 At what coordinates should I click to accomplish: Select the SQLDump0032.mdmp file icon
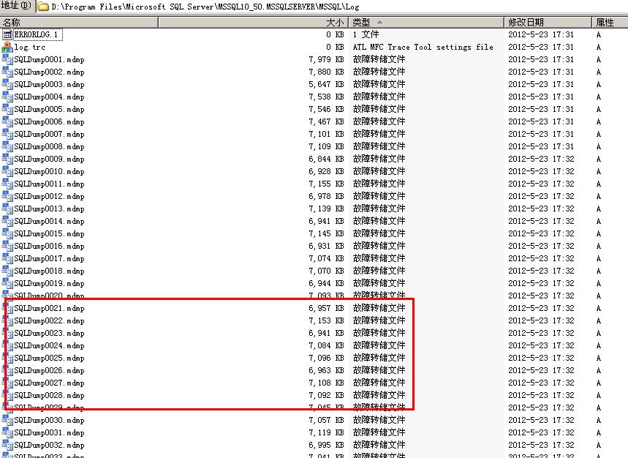pos(7,445)
